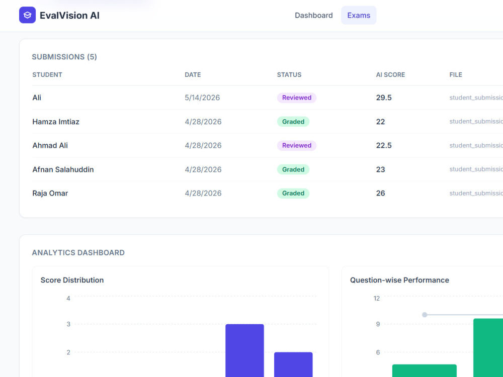
Task: Open Afnan Salahuddin's submission file link
Action: coord(476,169)
